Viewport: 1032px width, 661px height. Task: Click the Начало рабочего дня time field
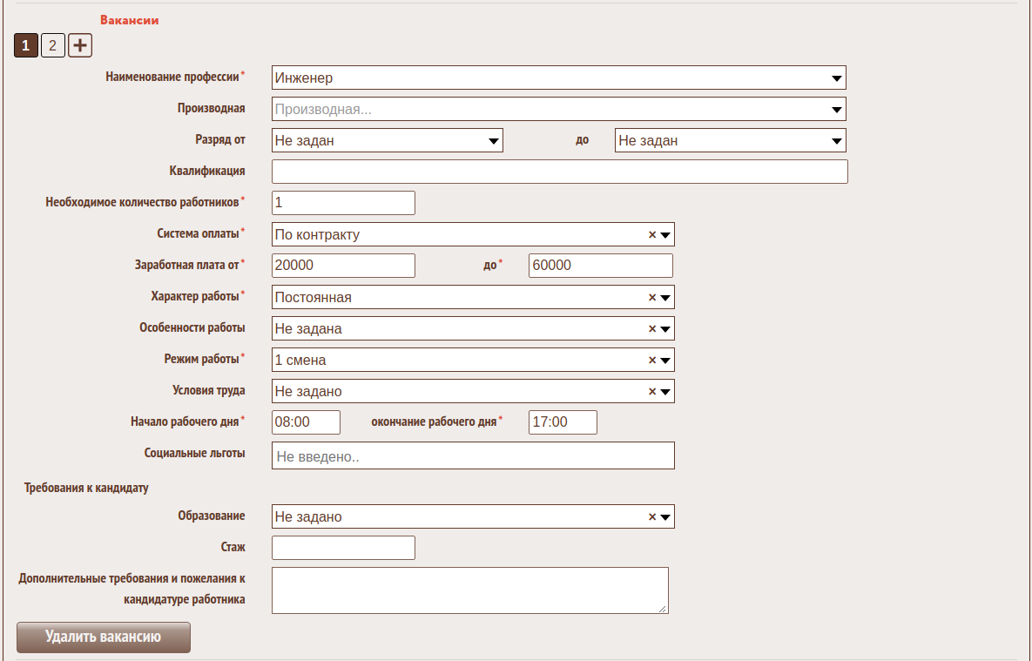click(306, 422)
